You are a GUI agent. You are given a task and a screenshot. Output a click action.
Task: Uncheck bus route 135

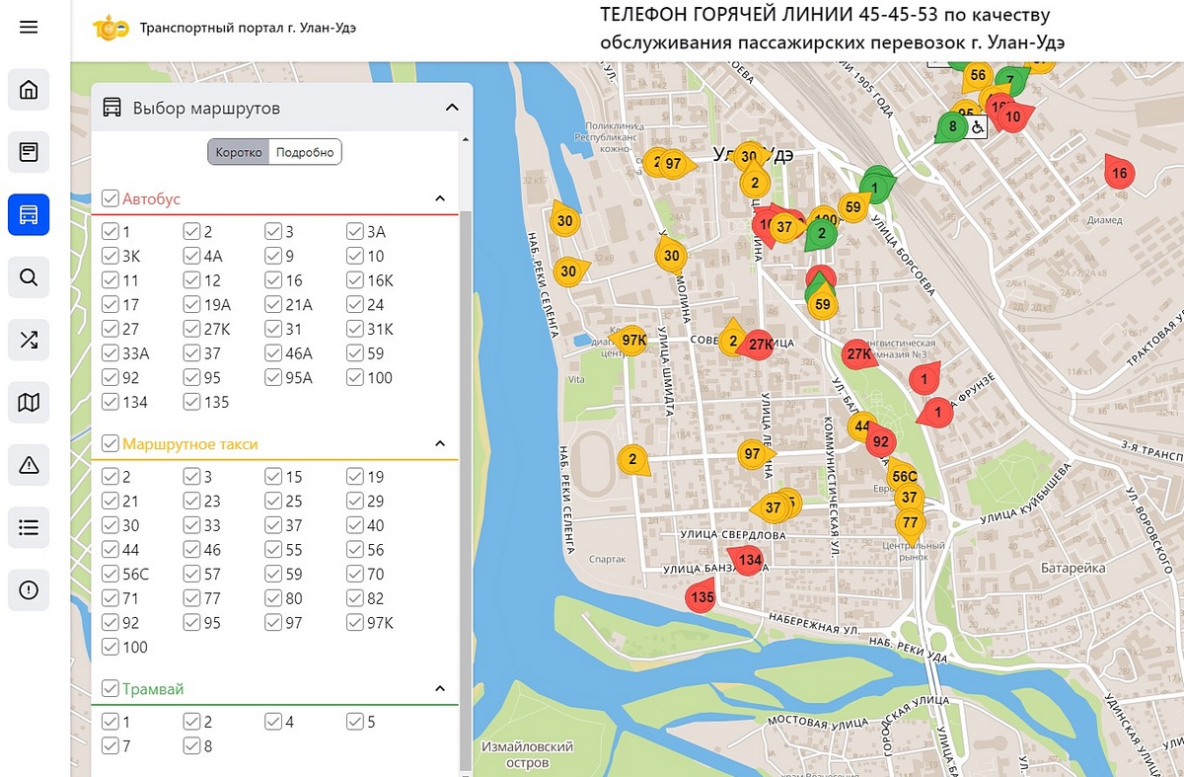click(191, 402)
